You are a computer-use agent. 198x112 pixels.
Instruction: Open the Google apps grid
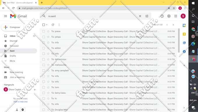pyautogui.click(x=176, y=16)
